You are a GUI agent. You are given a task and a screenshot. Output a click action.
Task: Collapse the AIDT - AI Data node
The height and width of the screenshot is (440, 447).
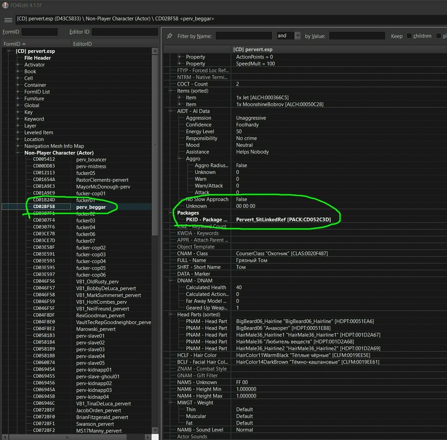pos(170,111)
